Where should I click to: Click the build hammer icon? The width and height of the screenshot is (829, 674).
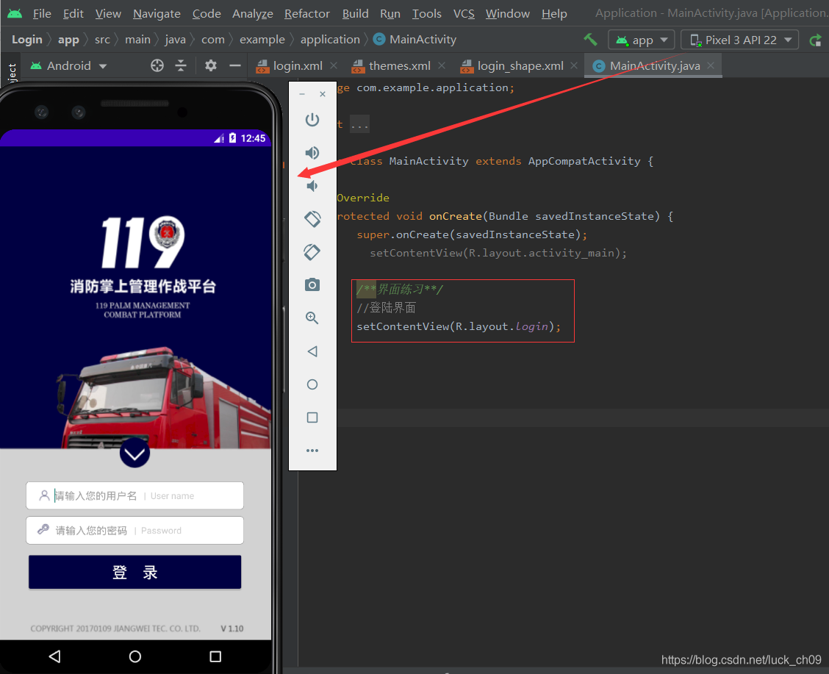(x=590, y=40)
